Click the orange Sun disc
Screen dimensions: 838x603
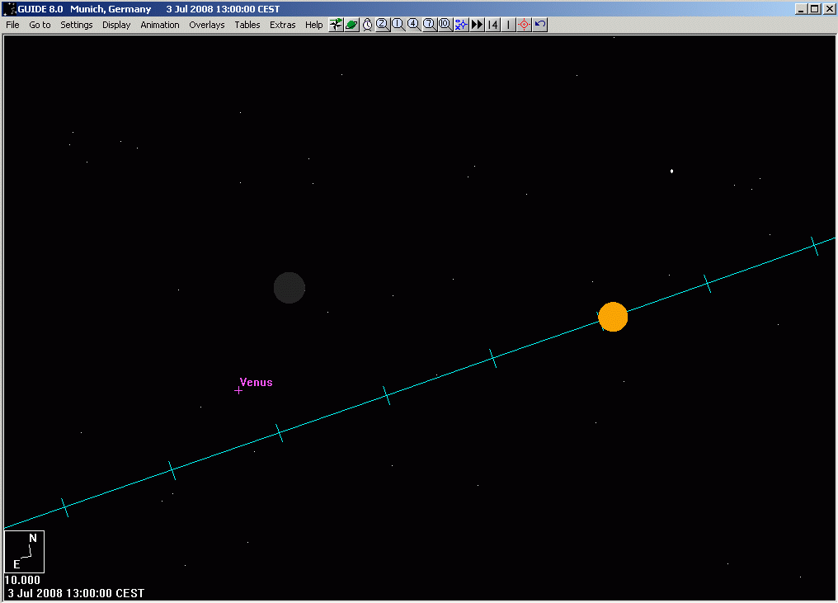point(613,317)
